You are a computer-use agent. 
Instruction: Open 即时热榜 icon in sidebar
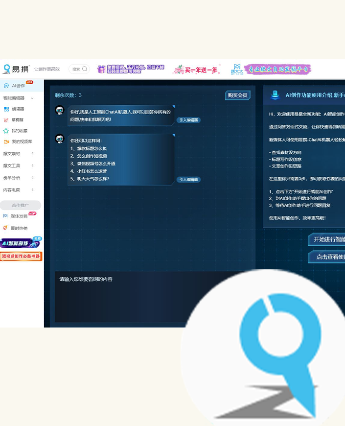click(x=6, y=228)
